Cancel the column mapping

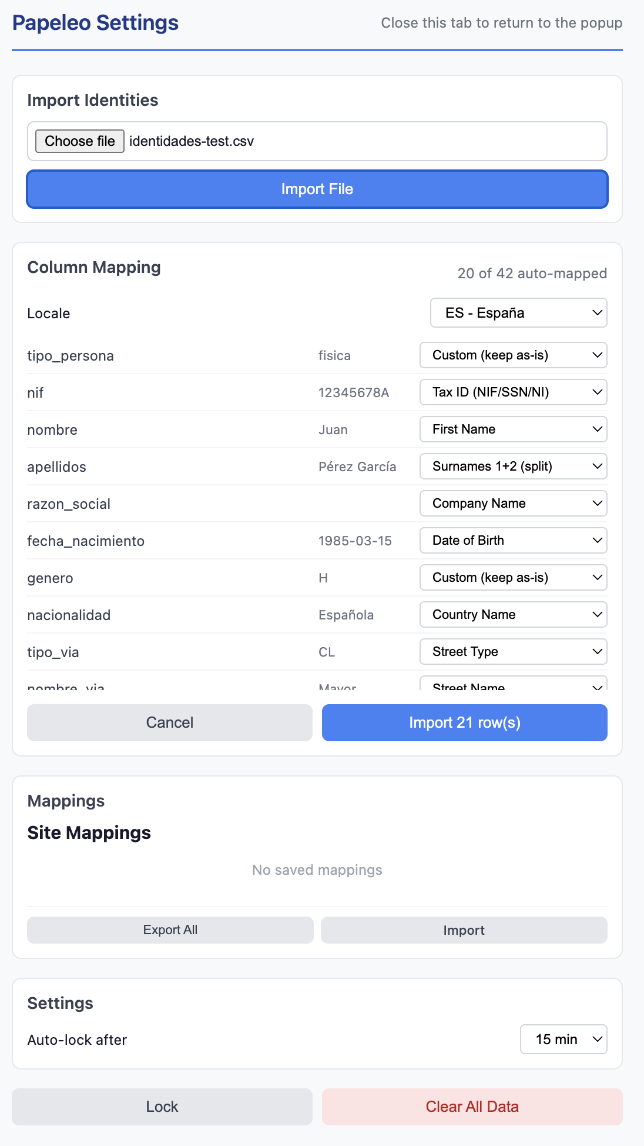(x=170, y=722)
